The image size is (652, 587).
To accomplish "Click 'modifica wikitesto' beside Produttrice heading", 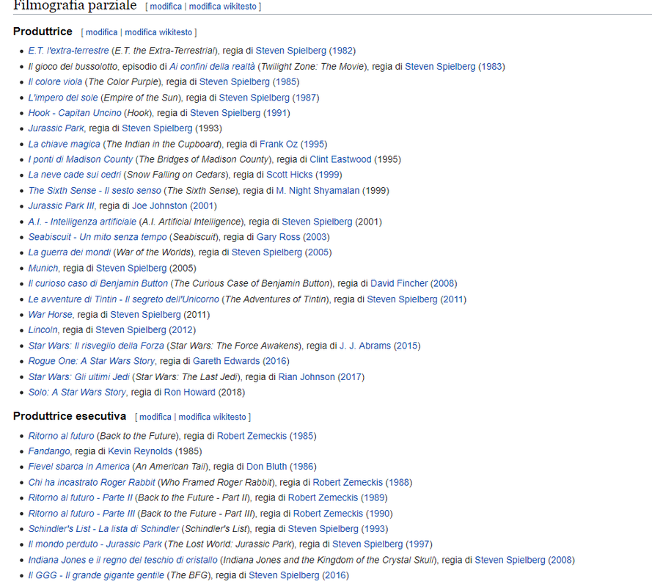I will [x=158, y=32].
